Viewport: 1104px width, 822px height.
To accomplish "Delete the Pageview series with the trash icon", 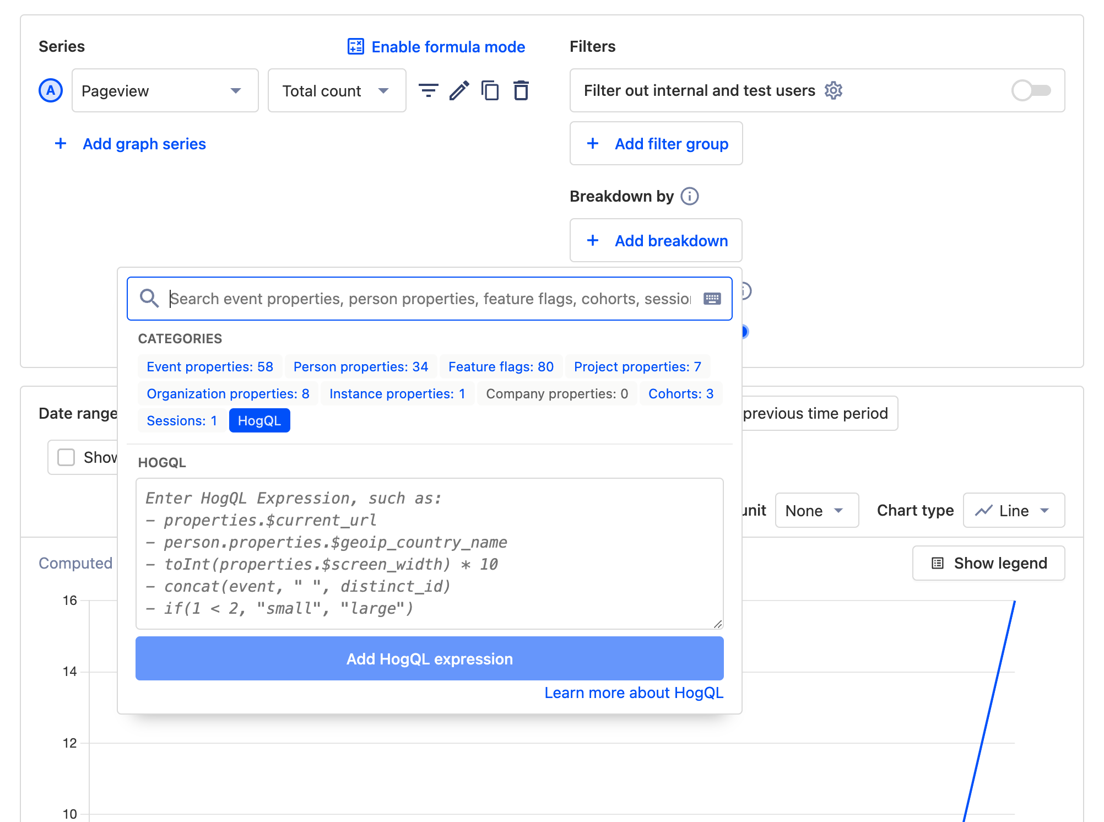I will coord(521,90).
